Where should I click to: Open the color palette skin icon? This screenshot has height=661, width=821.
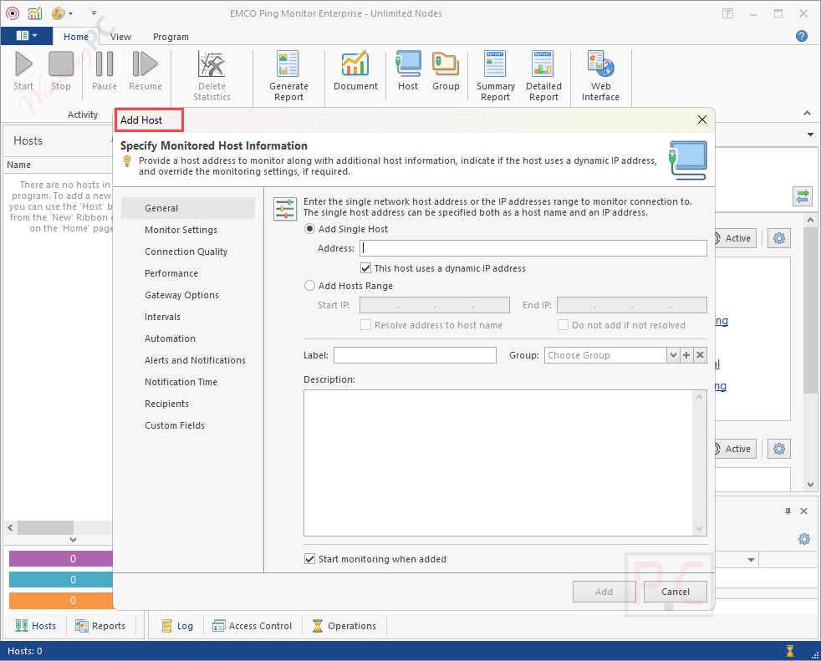tap(59, 13)
